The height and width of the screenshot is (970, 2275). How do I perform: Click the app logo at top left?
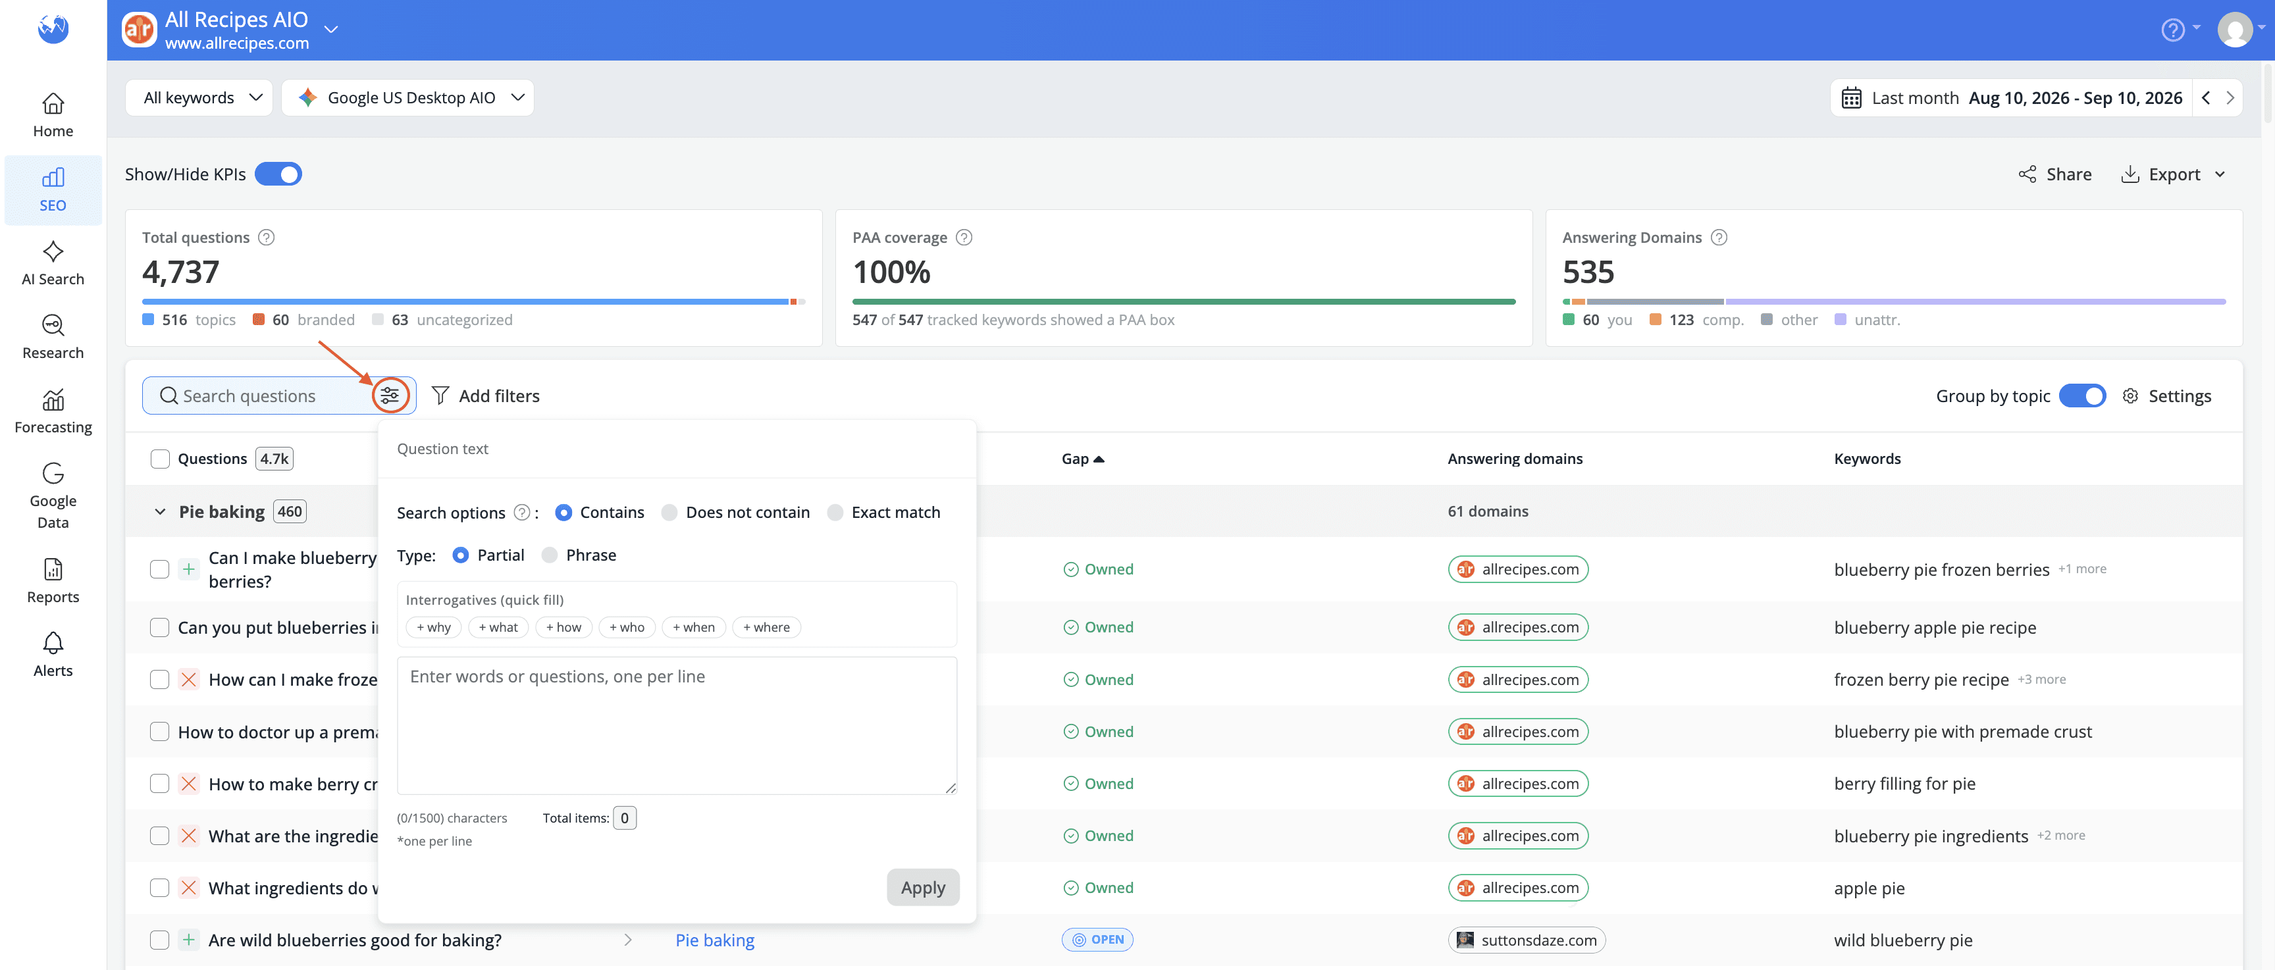[x=53, y=29]
